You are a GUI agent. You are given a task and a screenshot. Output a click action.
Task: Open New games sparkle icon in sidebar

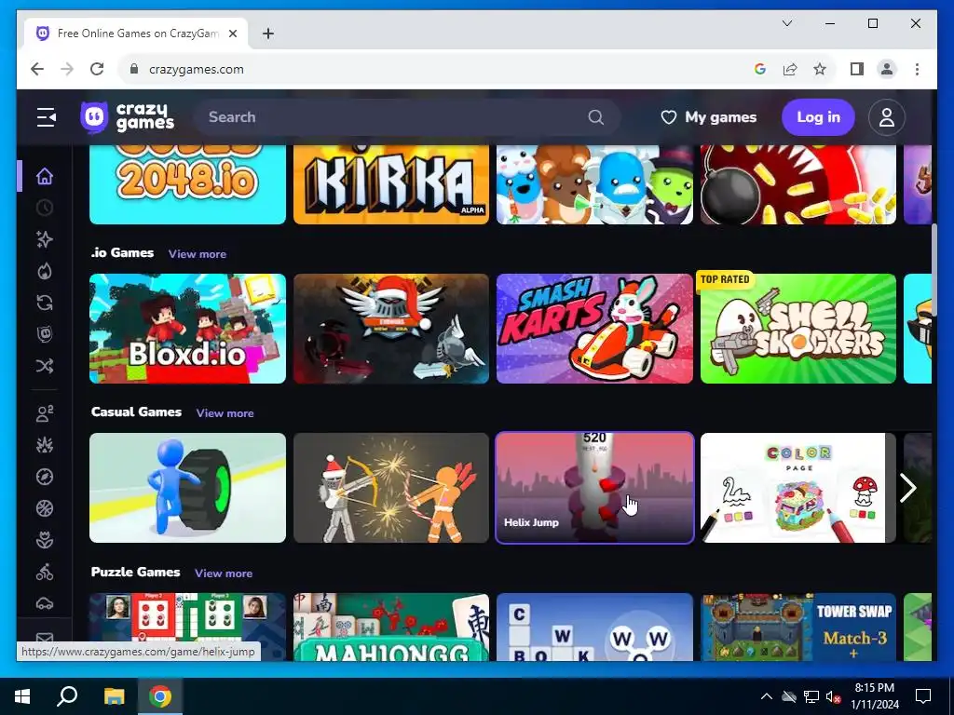coord(45,239)
